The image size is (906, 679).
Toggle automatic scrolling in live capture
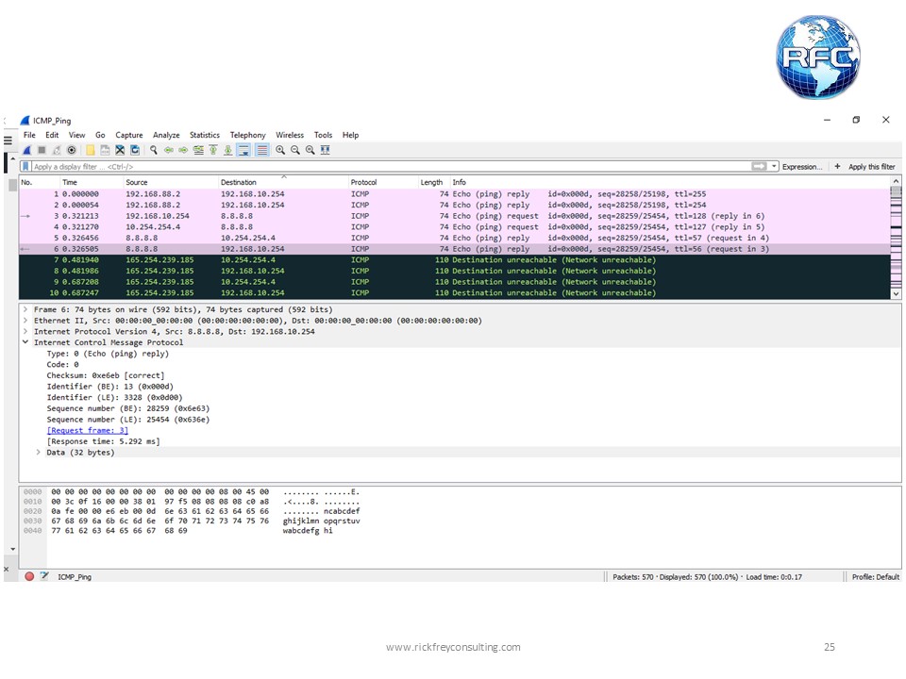click(243, 148)
